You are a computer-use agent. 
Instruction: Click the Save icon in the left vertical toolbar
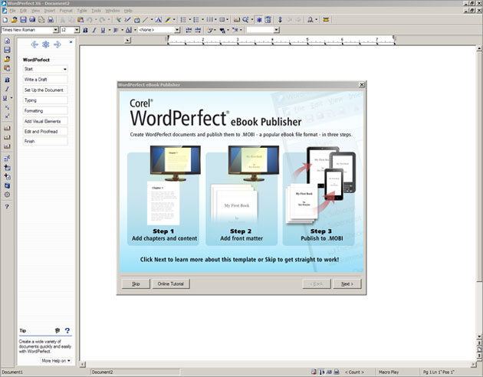[7, 50]
